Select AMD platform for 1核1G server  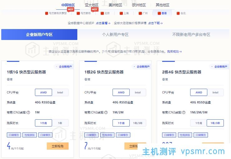[x=43, y=92]
